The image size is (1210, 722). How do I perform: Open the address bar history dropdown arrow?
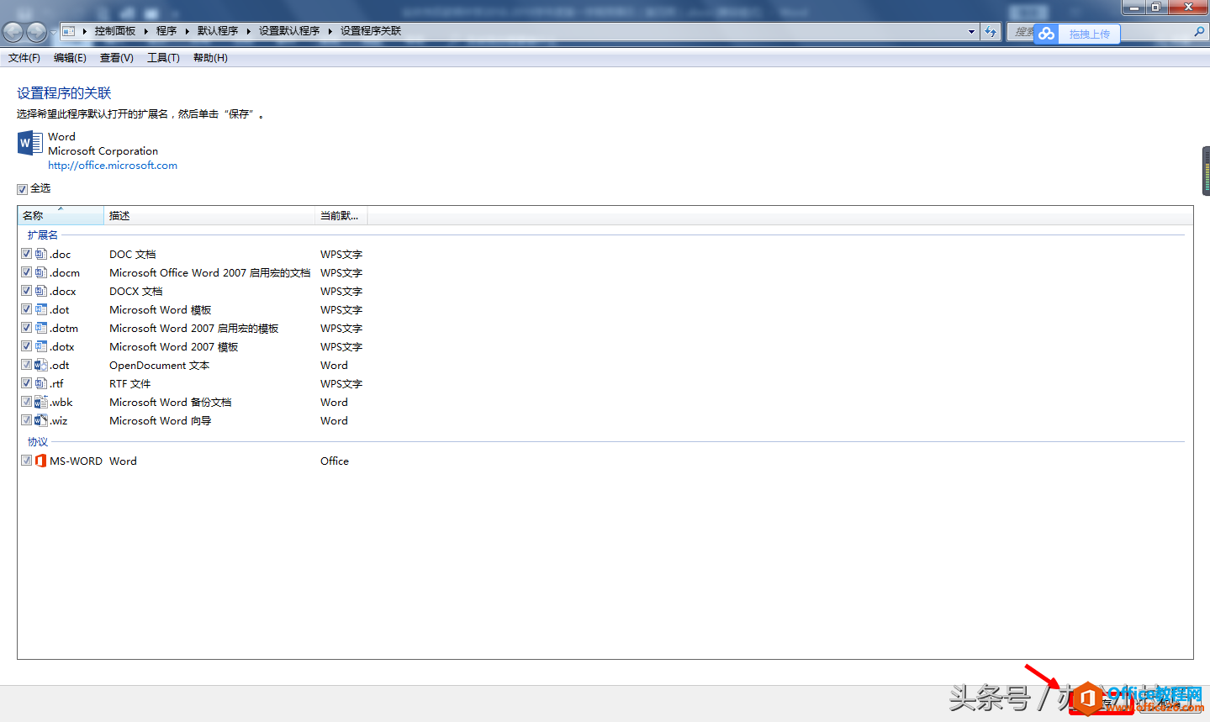972,32
